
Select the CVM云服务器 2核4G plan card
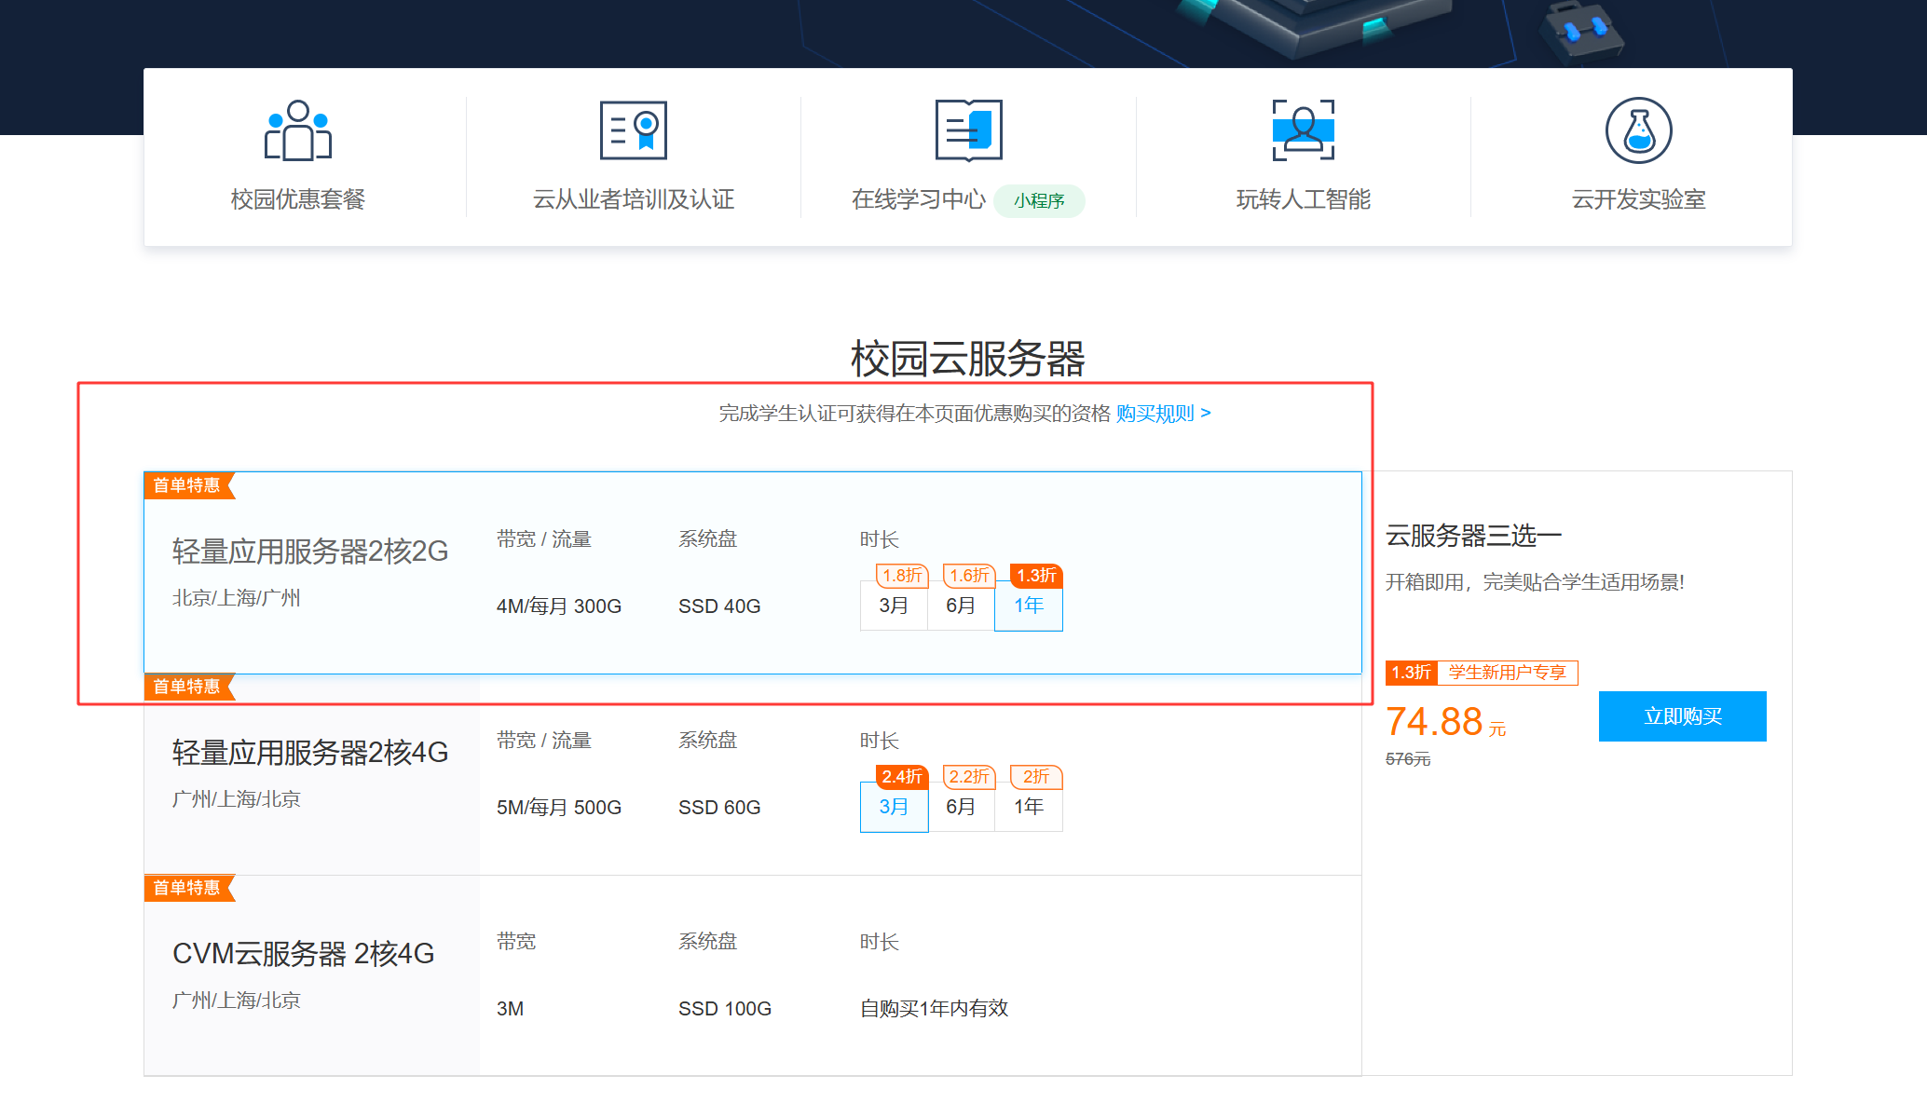coord(753,975)
